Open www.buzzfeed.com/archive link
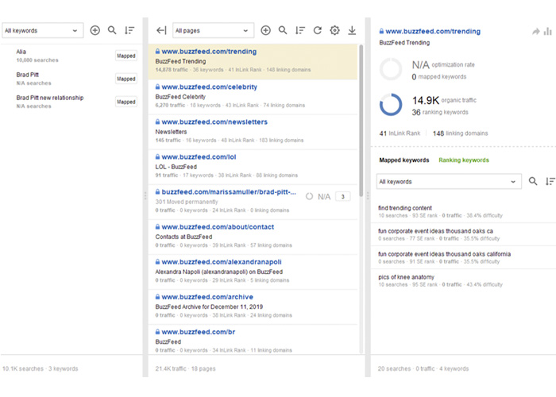The image size is (556, 397). [207, 297]
